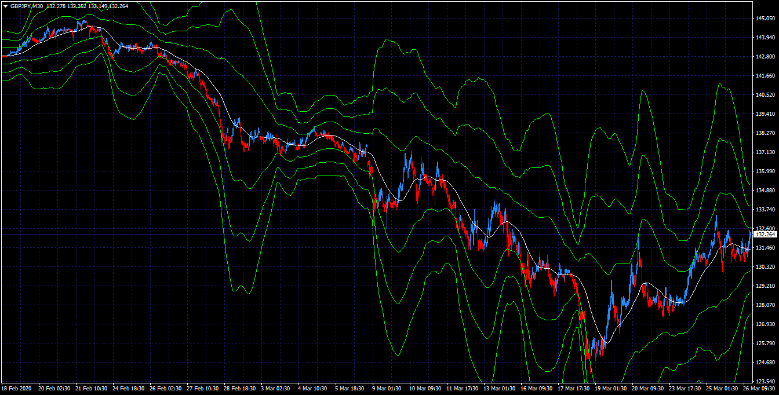Click price axis label 124.680
The height and width of the screenshot is (395, 779).
coord(766,363)
